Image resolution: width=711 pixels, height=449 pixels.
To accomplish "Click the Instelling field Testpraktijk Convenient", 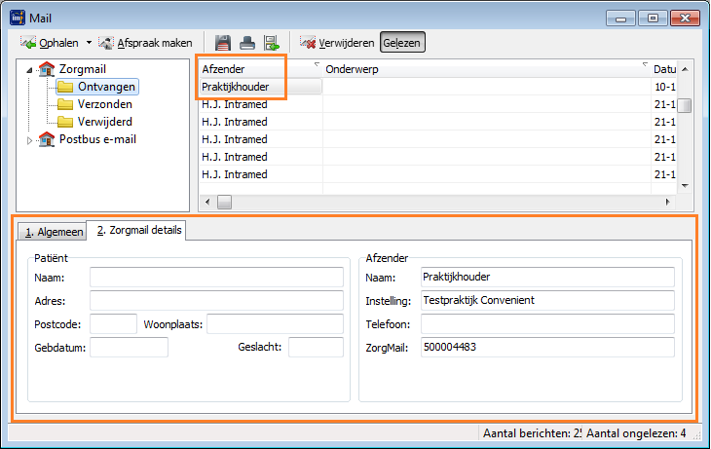I will [x=547, y=301].
